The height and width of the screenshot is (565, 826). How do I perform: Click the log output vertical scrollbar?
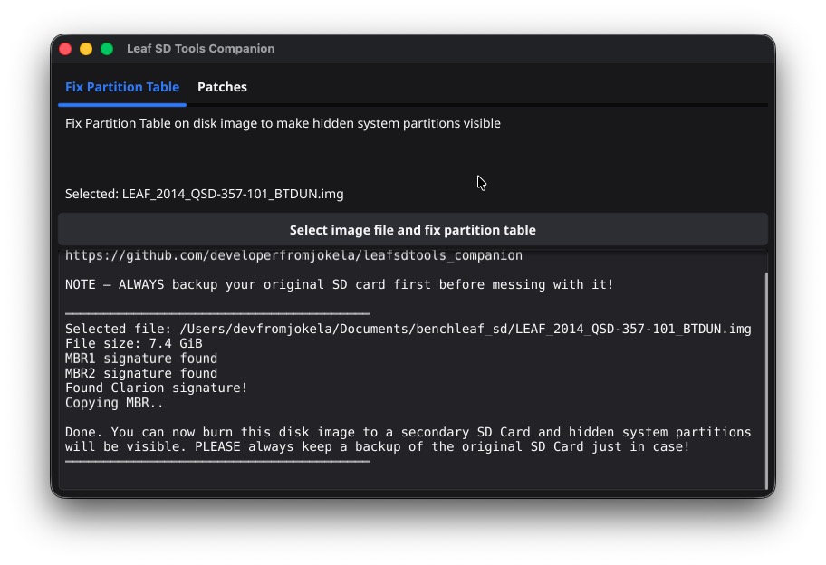[x=766, y=380]
